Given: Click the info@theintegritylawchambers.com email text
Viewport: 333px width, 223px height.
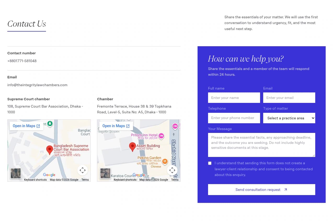Looking at the screenshot, I should point(37,85).
